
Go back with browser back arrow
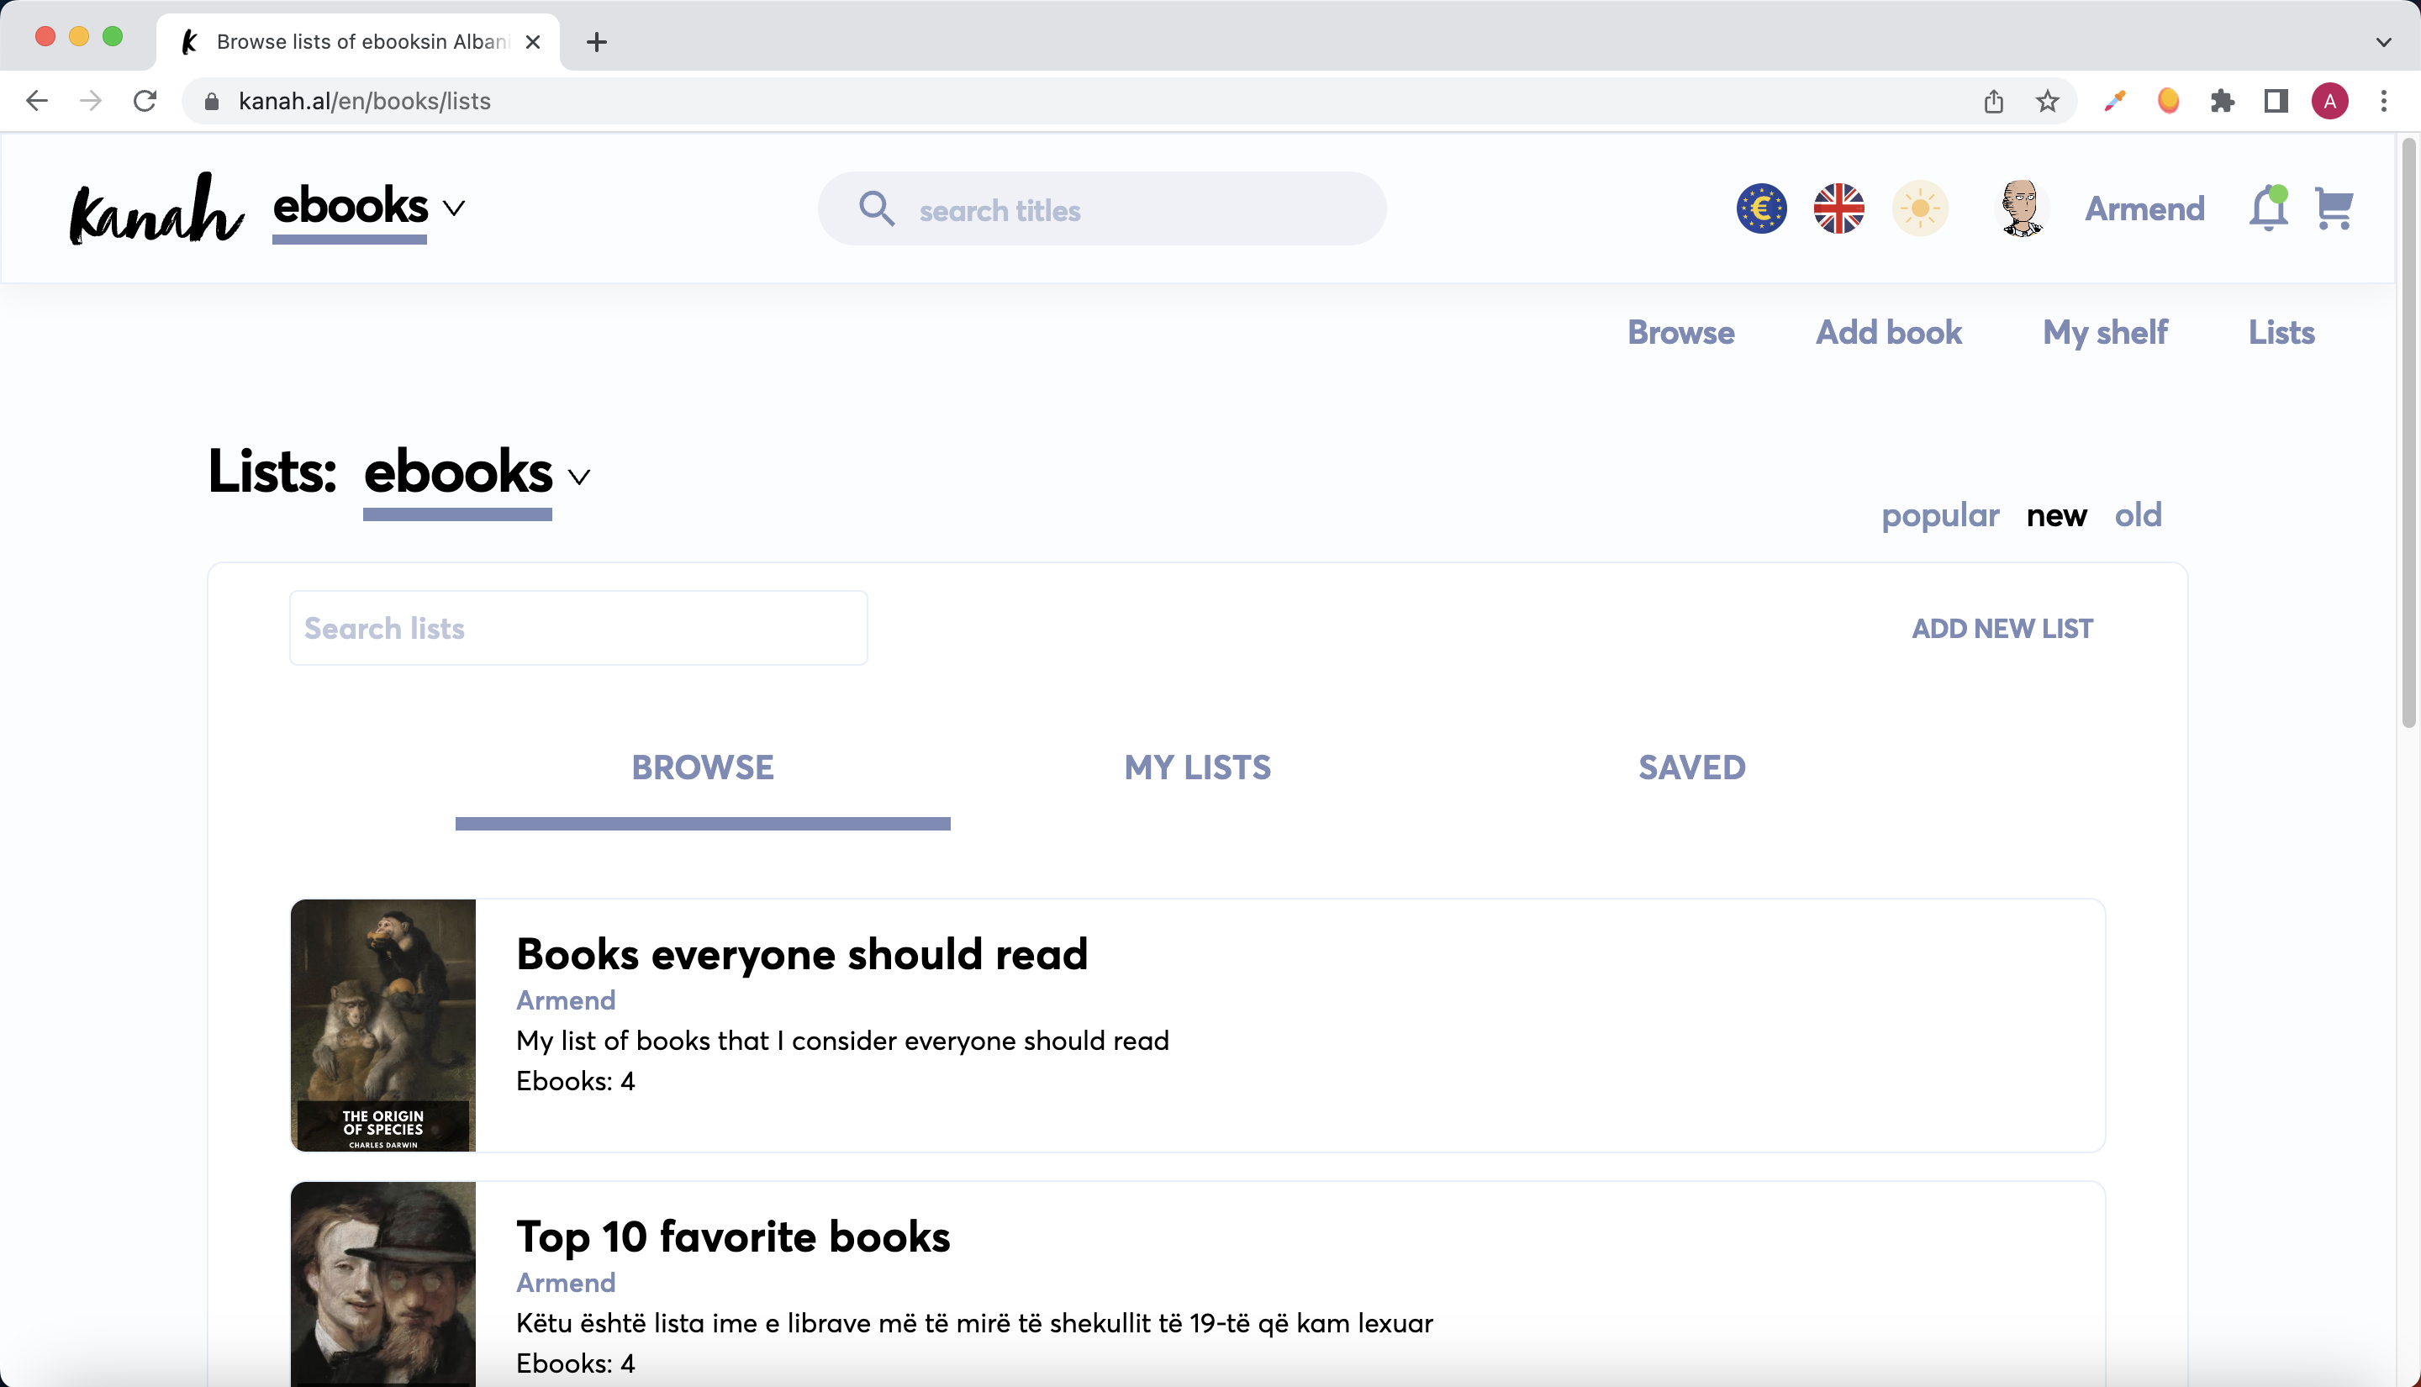(36, 101)
